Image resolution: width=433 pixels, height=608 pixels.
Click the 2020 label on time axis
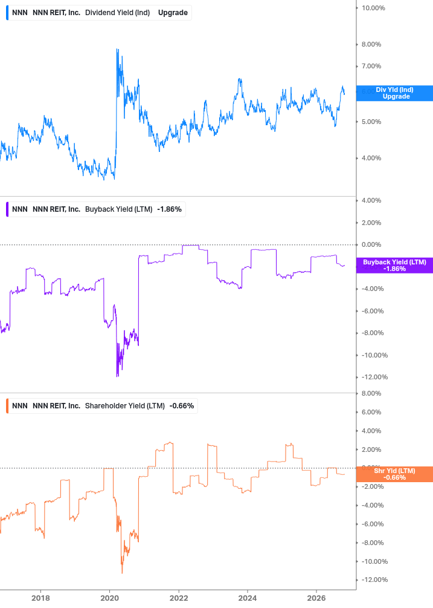[x=109, y=598]
